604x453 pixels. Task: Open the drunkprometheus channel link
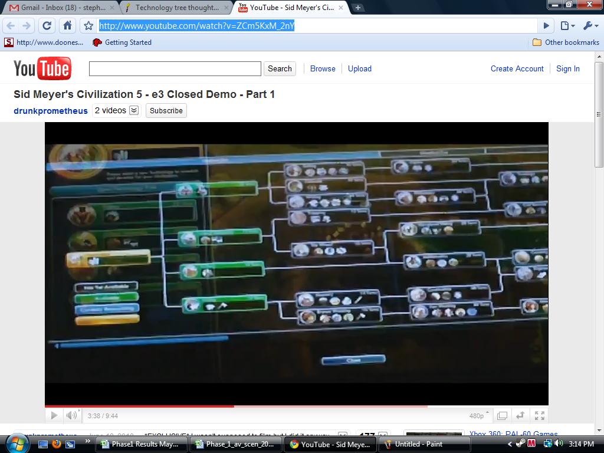[51, 110]
